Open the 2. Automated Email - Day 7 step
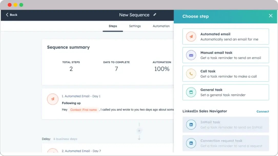The width and height of the screenshot is (278, 156). pos(81,151)
